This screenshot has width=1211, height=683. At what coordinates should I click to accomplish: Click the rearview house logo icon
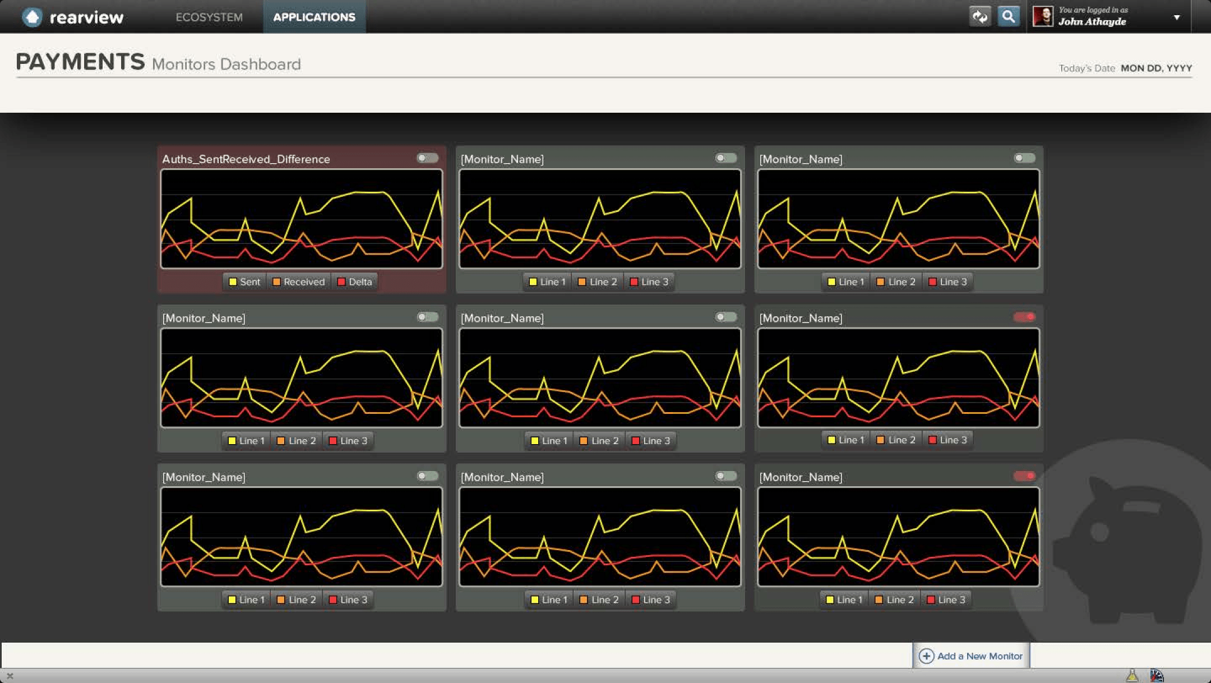click(x=32, y=17)
